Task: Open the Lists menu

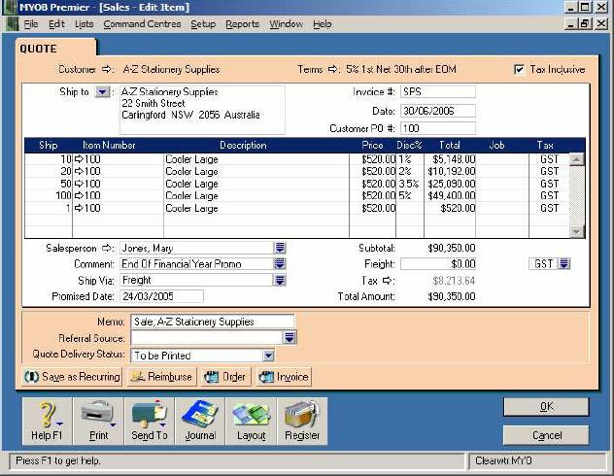Action: (85, 24)
